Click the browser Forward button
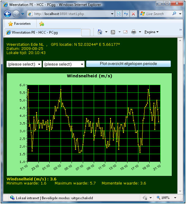The width and height of the screenshot is (186, 204). click(x=16, y=14)
